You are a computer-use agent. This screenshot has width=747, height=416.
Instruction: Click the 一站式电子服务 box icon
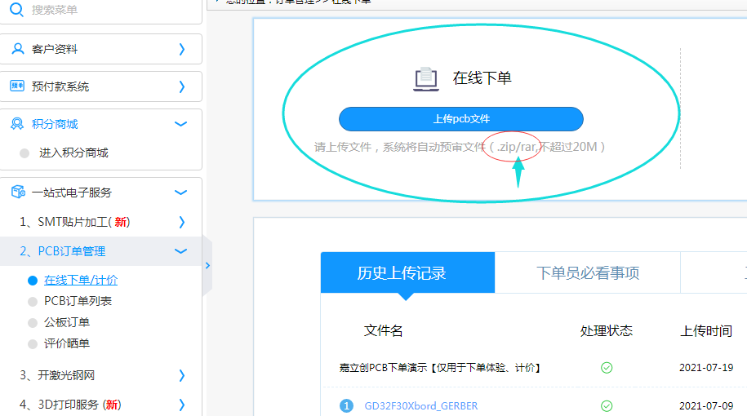tap(17, 193)
